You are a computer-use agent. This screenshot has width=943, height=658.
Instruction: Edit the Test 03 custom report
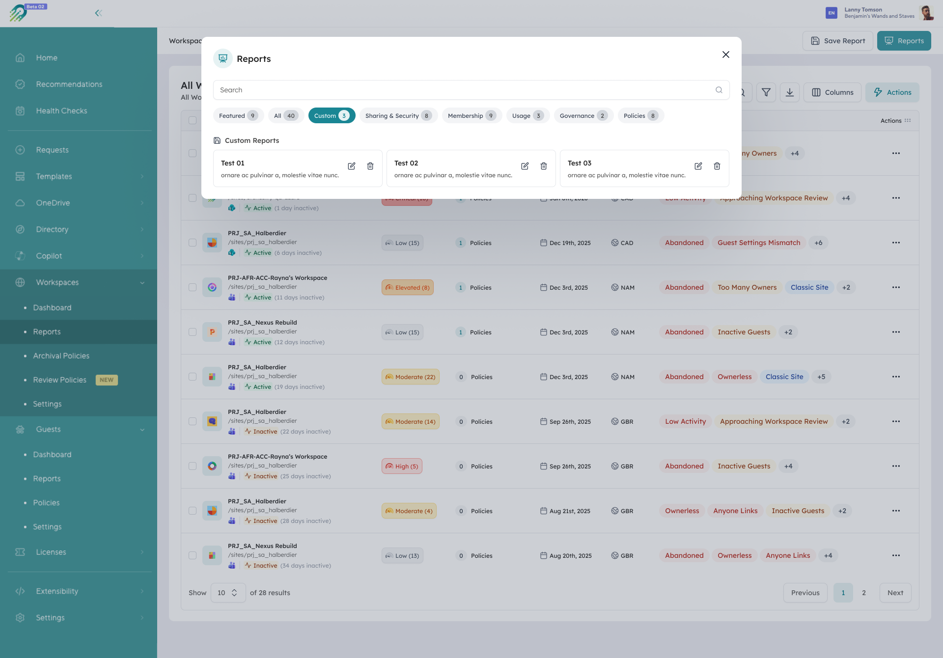point(698,166)
